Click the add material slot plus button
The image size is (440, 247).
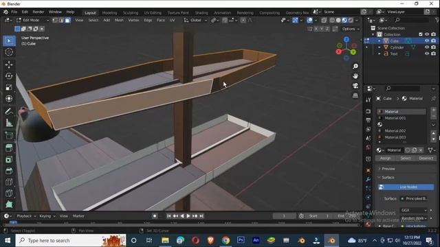pos(433,110)
